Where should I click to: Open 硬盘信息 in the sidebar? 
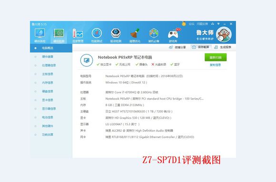(x=48, y=91)
